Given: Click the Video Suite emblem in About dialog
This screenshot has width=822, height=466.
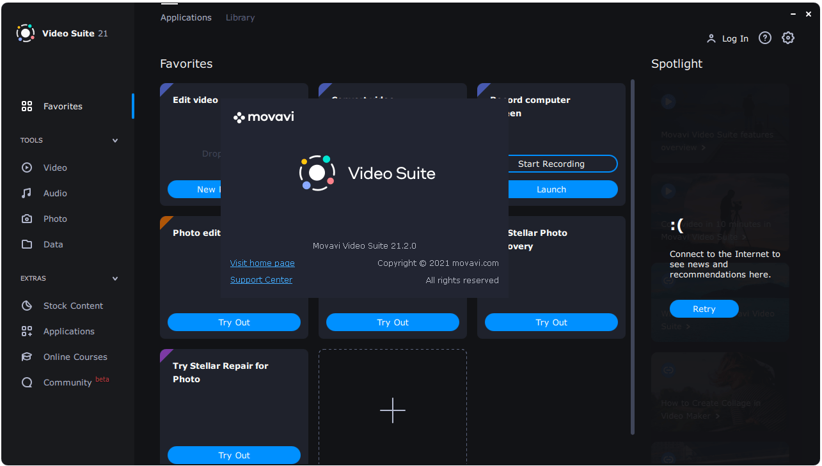Looking at the screenshot, I should point(317,173).
